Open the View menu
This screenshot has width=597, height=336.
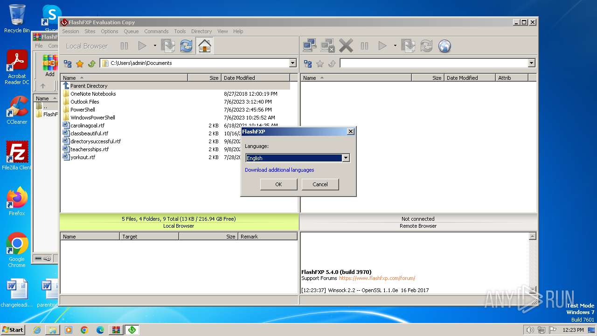[x=222, y=31]
